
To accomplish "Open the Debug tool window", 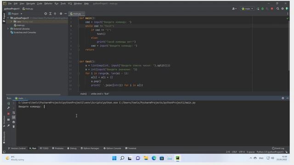I will (x=72, y=148).
